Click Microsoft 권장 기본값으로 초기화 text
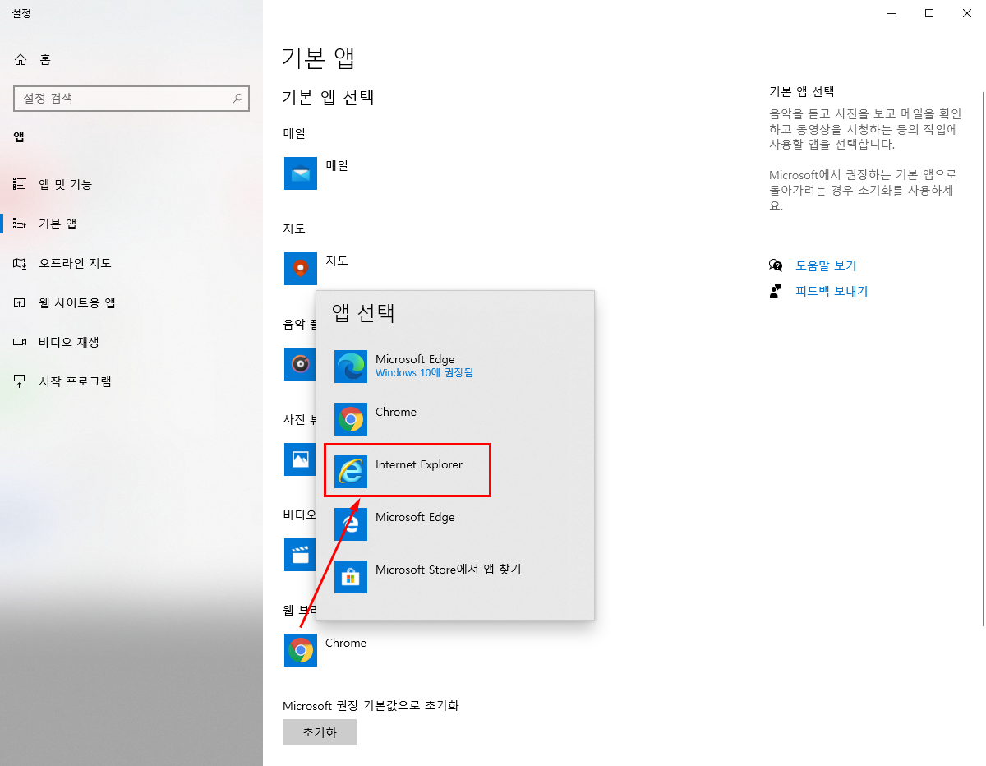The height and width of the screenshot is (766, 986). 371,706
